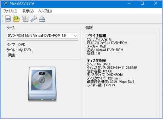This screenshot has width=163, height=119.
Task: Open the ファイル(F) menu
Action: 10,11
